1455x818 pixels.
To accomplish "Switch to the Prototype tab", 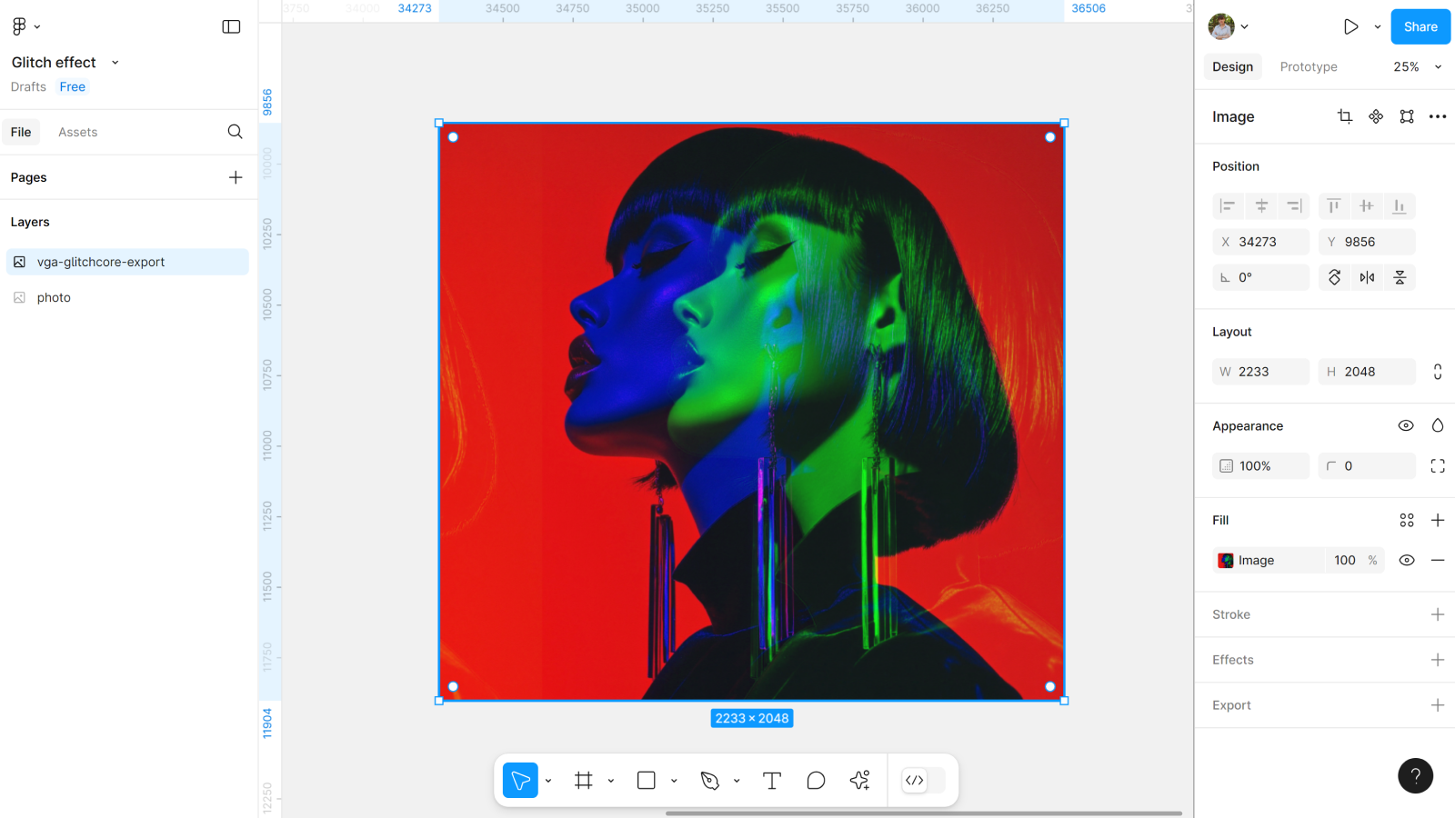I will pos(1308,66).
